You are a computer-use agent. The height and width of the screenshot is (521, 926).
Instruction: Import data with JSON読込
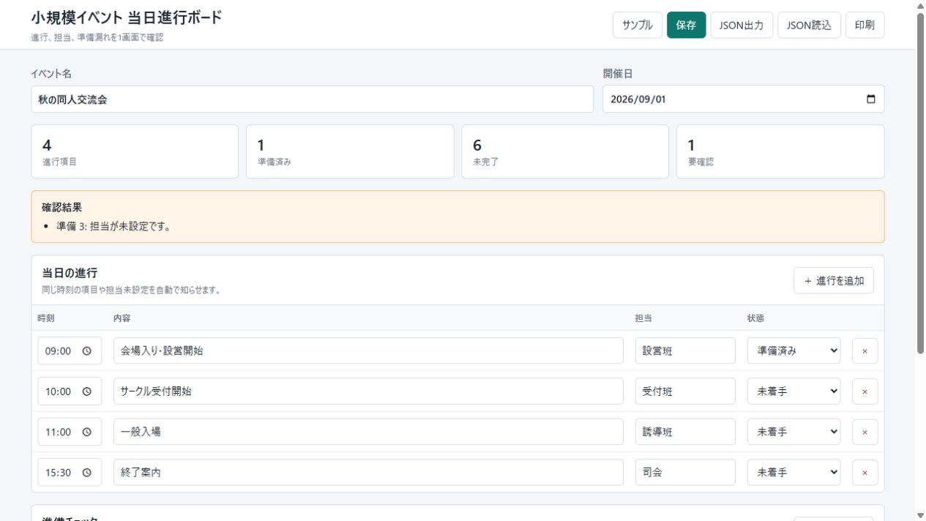tap(809, 25)
